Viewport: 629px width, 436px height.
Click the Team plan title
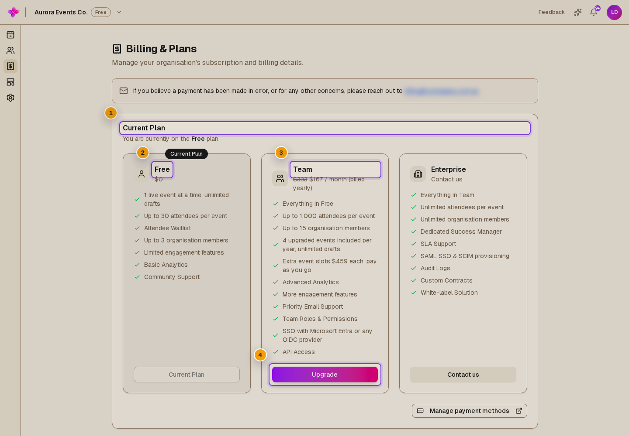click(303, 170)
